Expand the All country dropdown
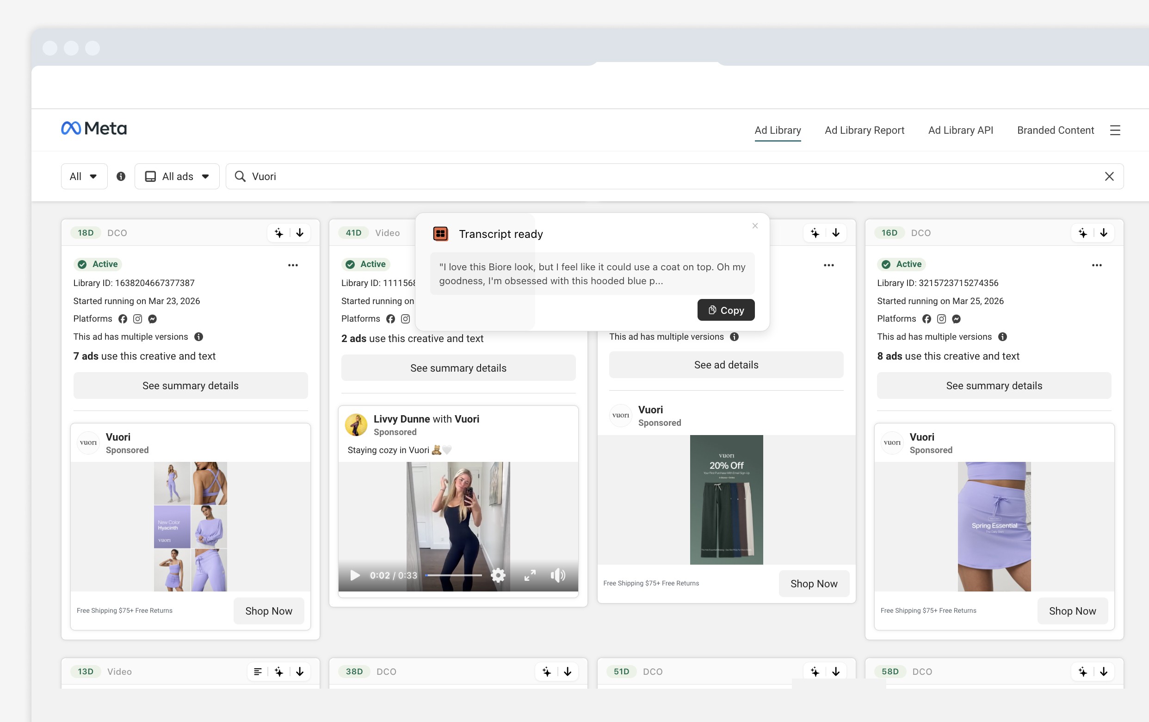 (x=84, y=177)
